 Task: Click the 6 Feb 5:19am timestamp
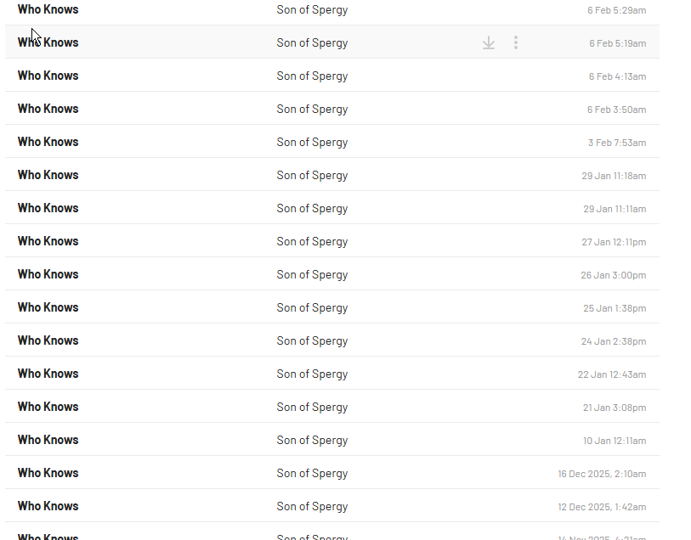pyautogui.click(x=617, y=43)
